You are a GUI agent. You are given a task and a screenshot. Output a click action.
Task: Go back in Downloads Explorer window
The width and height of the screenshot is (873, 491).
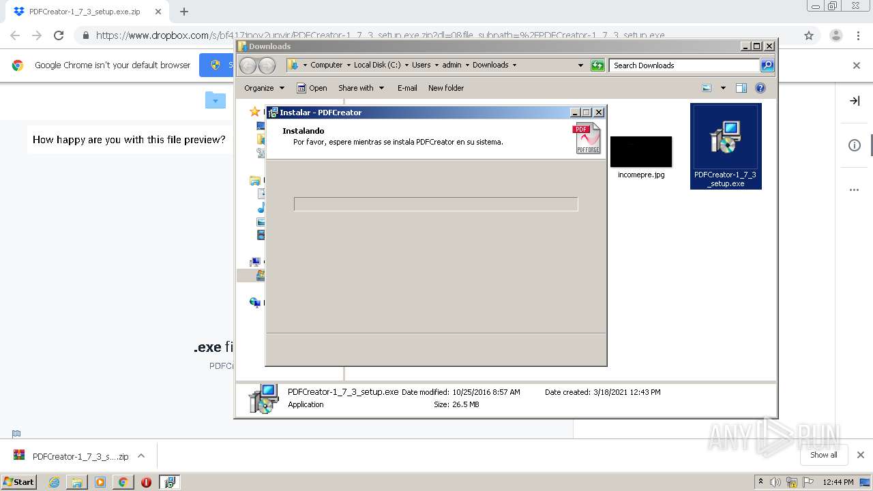pyautogui.click(x=248, y=65)
